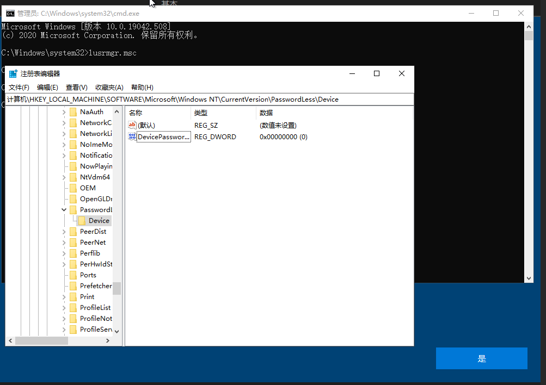
Task: Click the Registry Editor app icon in title bar
Action: (13, 74)
